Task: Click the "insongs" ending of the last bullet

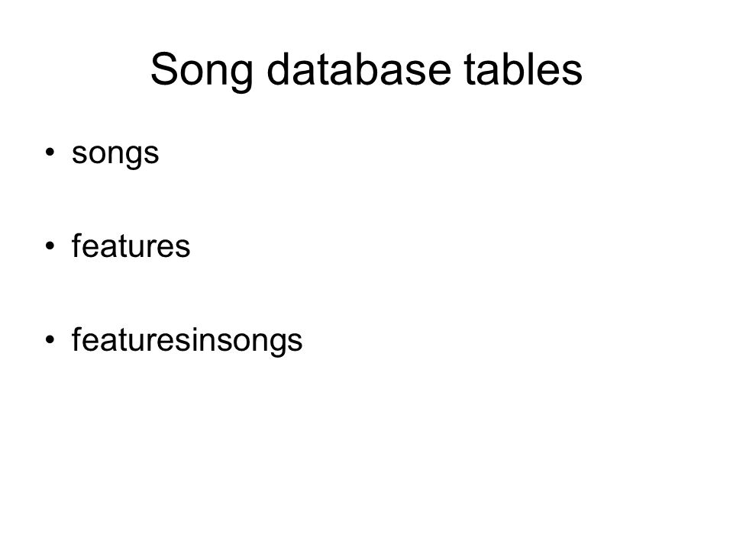Action: click(x=247, y=342)
